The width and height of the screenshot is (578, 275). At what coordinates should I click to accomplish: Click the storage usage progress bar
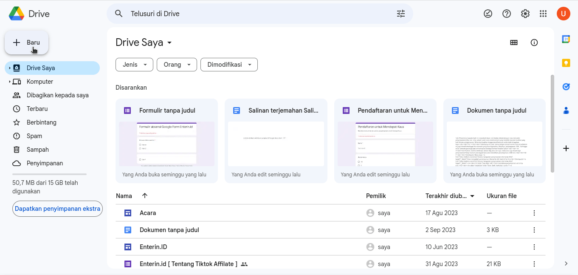[49, 174]
